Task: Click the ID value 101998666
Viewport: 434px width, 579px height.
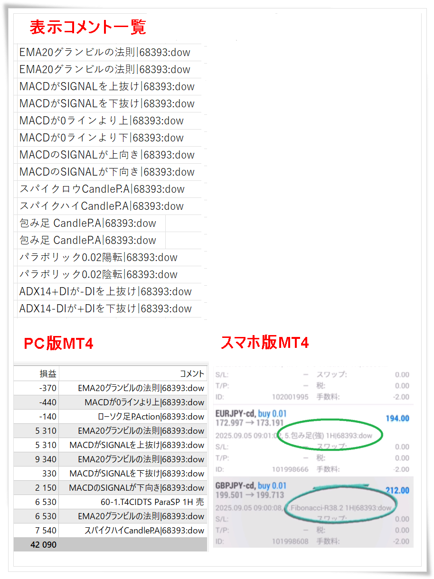Action: tap(291, 469)
